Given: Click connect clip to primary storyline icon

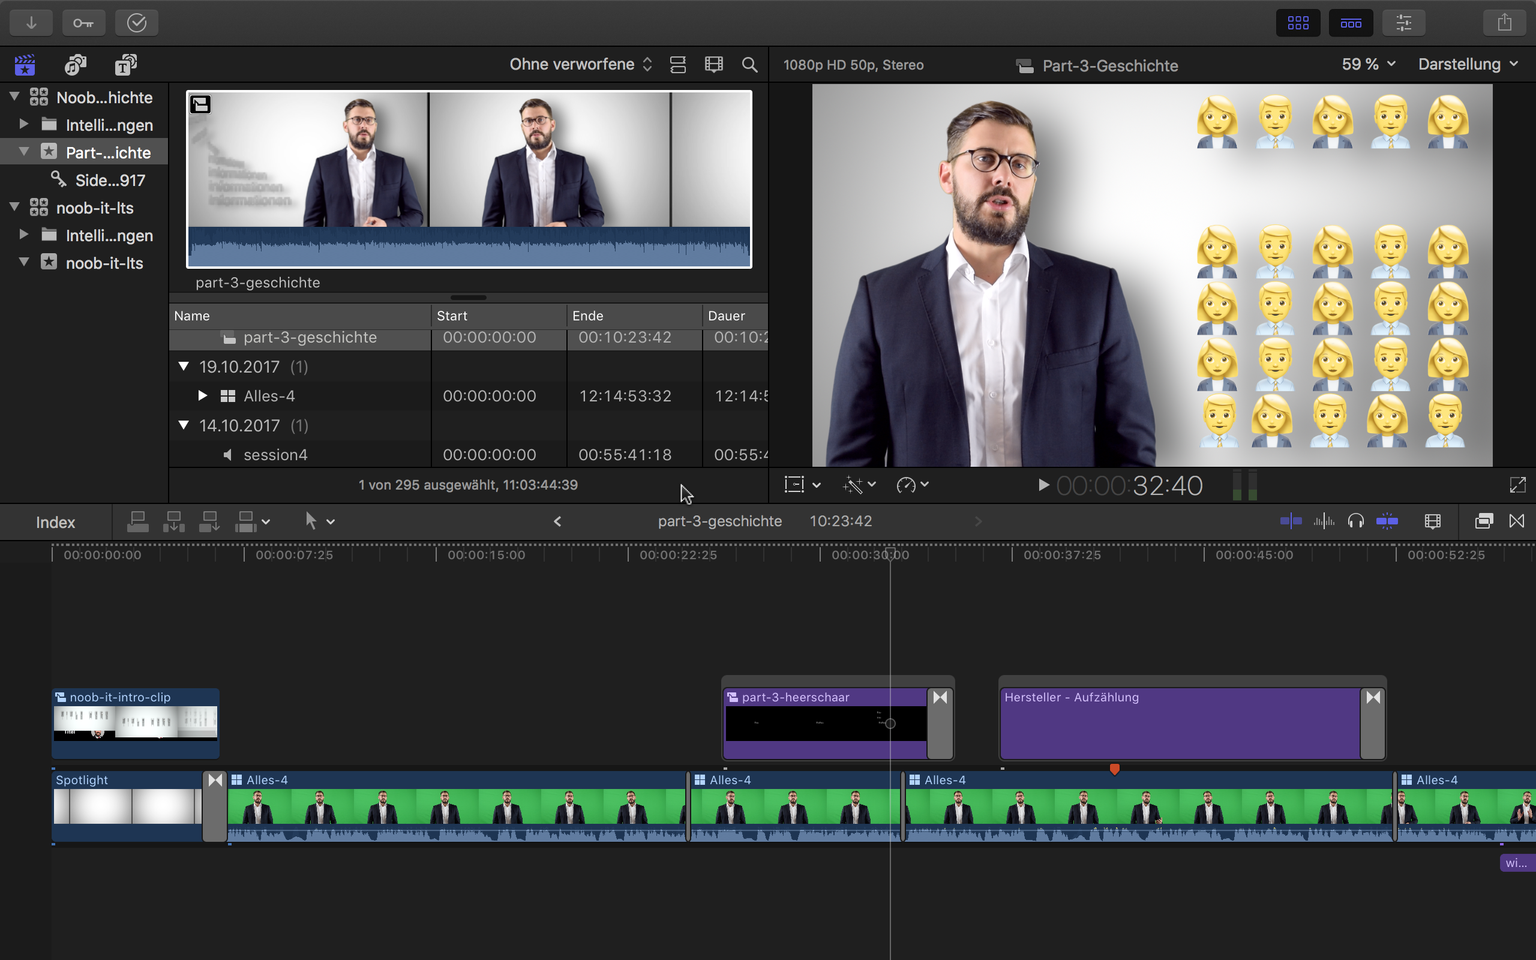Looking at the screenshot, I should tap(138, 521).
